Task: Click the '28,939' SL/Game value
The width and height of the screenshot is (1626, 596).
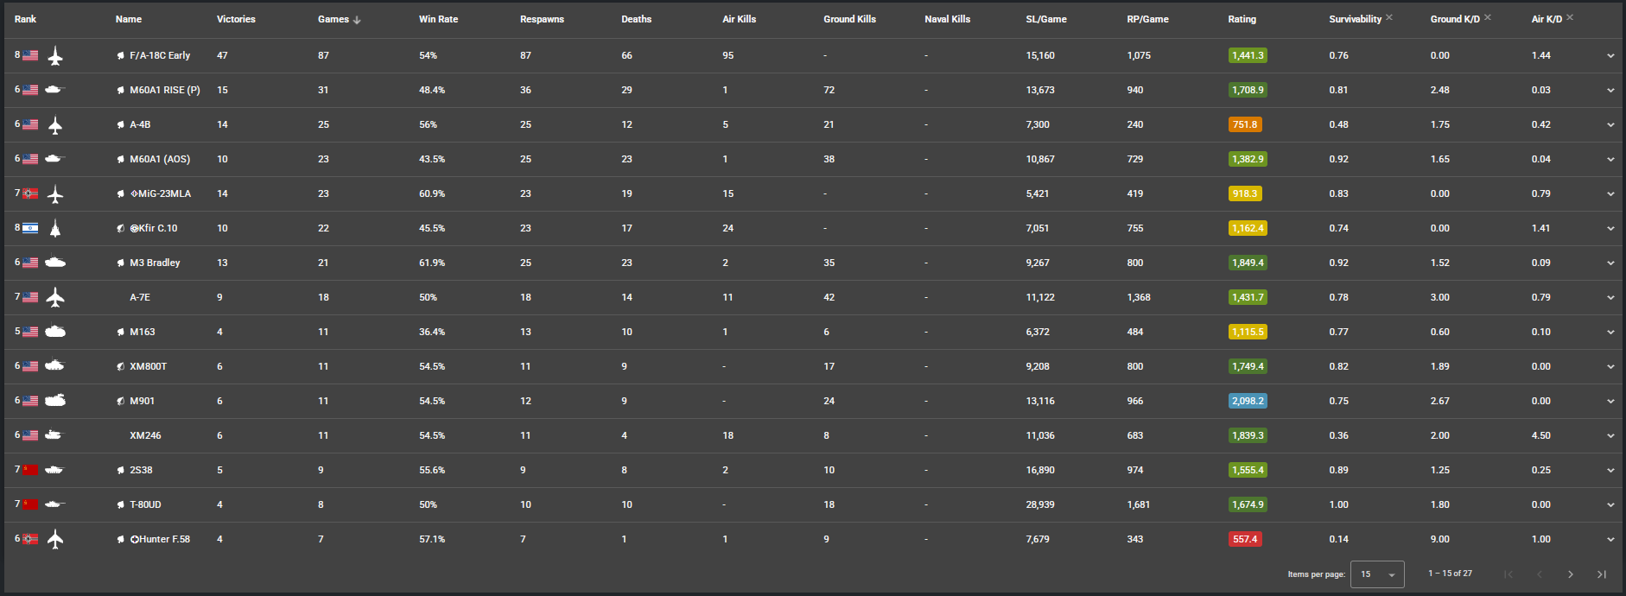Action: (x=1040, y=504)
